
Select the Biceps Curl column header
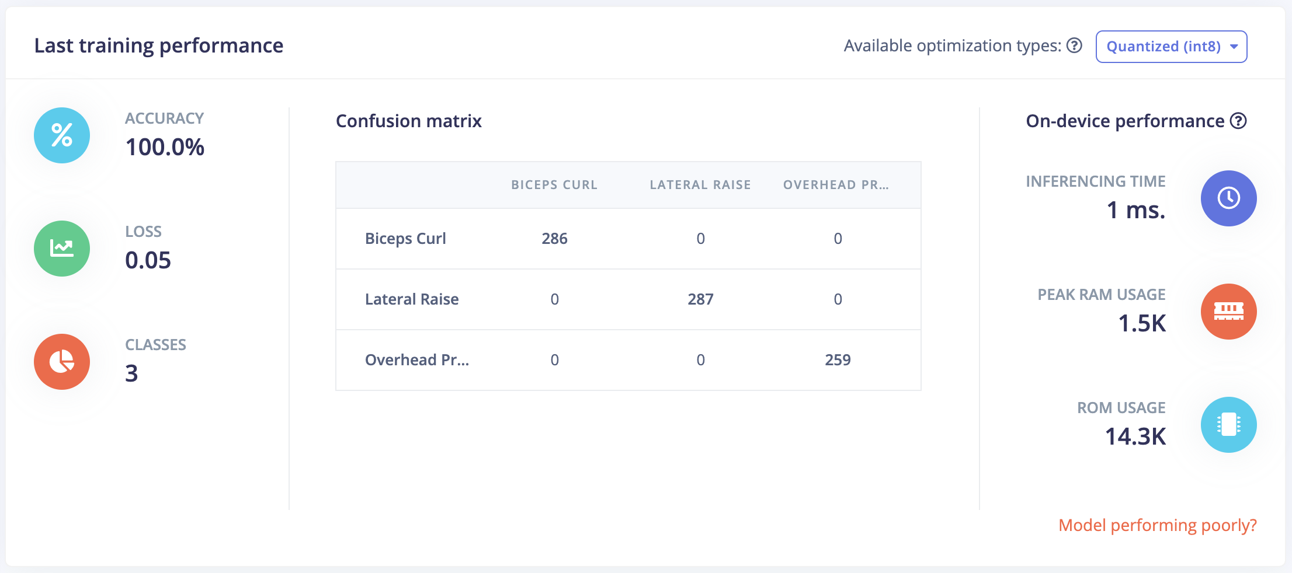[x=554, y=185]
